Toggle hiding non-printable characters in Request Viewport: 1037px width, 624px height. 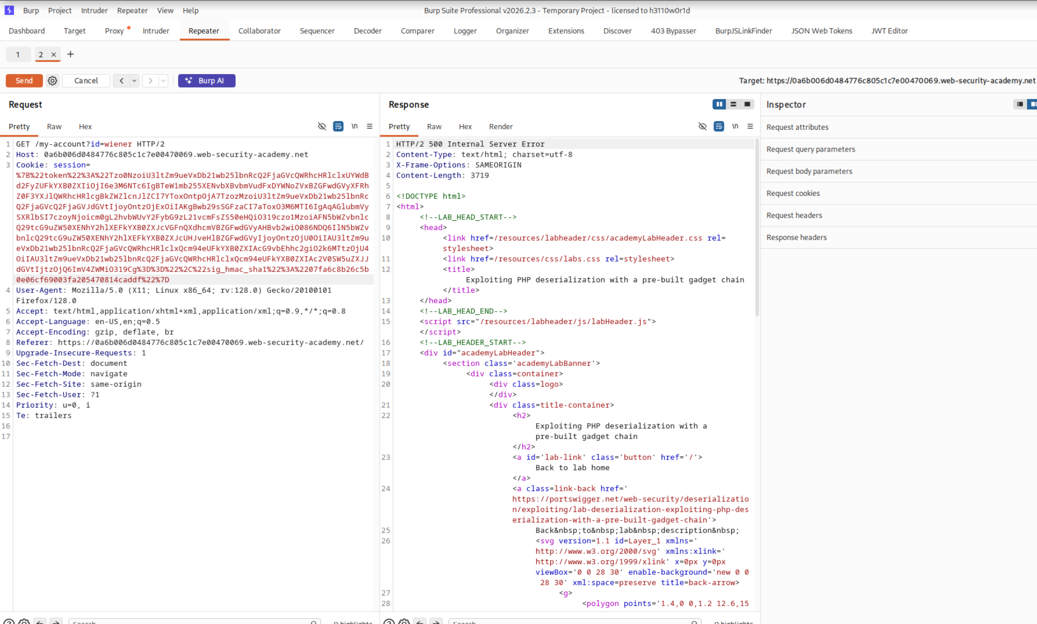click(322, 126)
